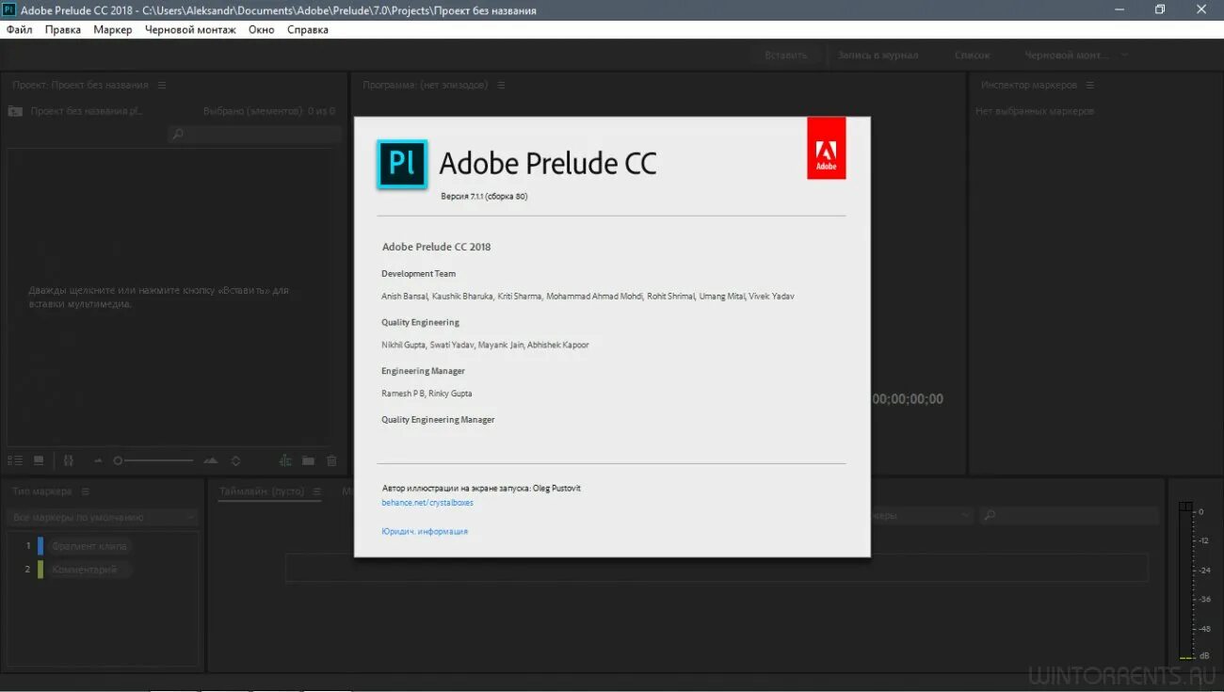Screen dimensions: 1224x692
Task: Open the Тип маркера panel menu
Action: coord(86,491)
